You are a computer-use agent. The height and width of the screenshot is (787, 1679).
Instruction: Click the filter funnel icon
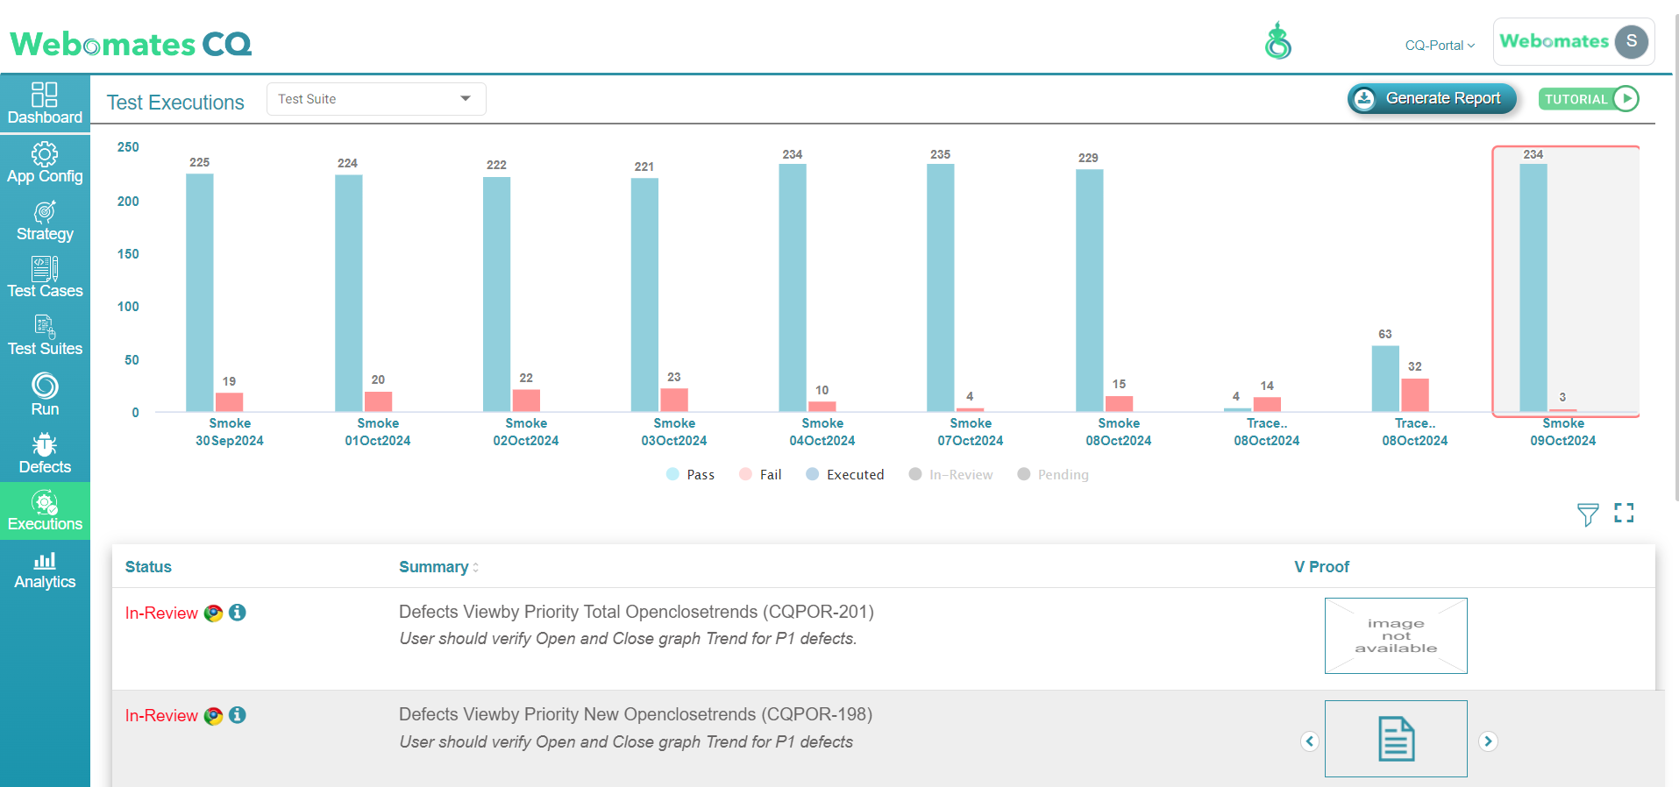click(1588, 514)
